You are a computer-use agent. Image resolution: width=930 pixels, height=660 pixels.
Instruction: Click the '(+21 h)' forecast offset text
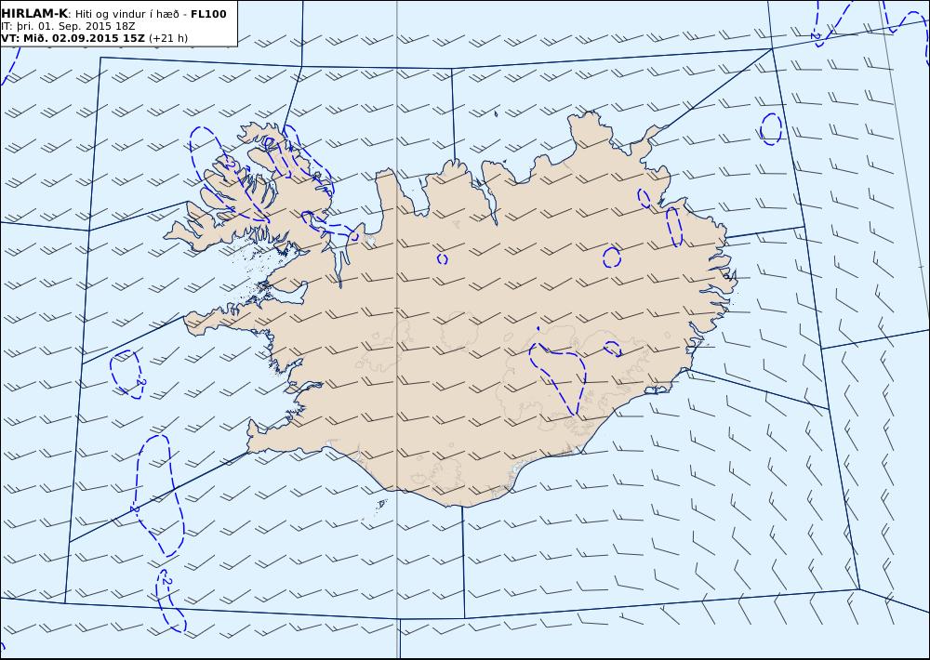coord(168,38)
